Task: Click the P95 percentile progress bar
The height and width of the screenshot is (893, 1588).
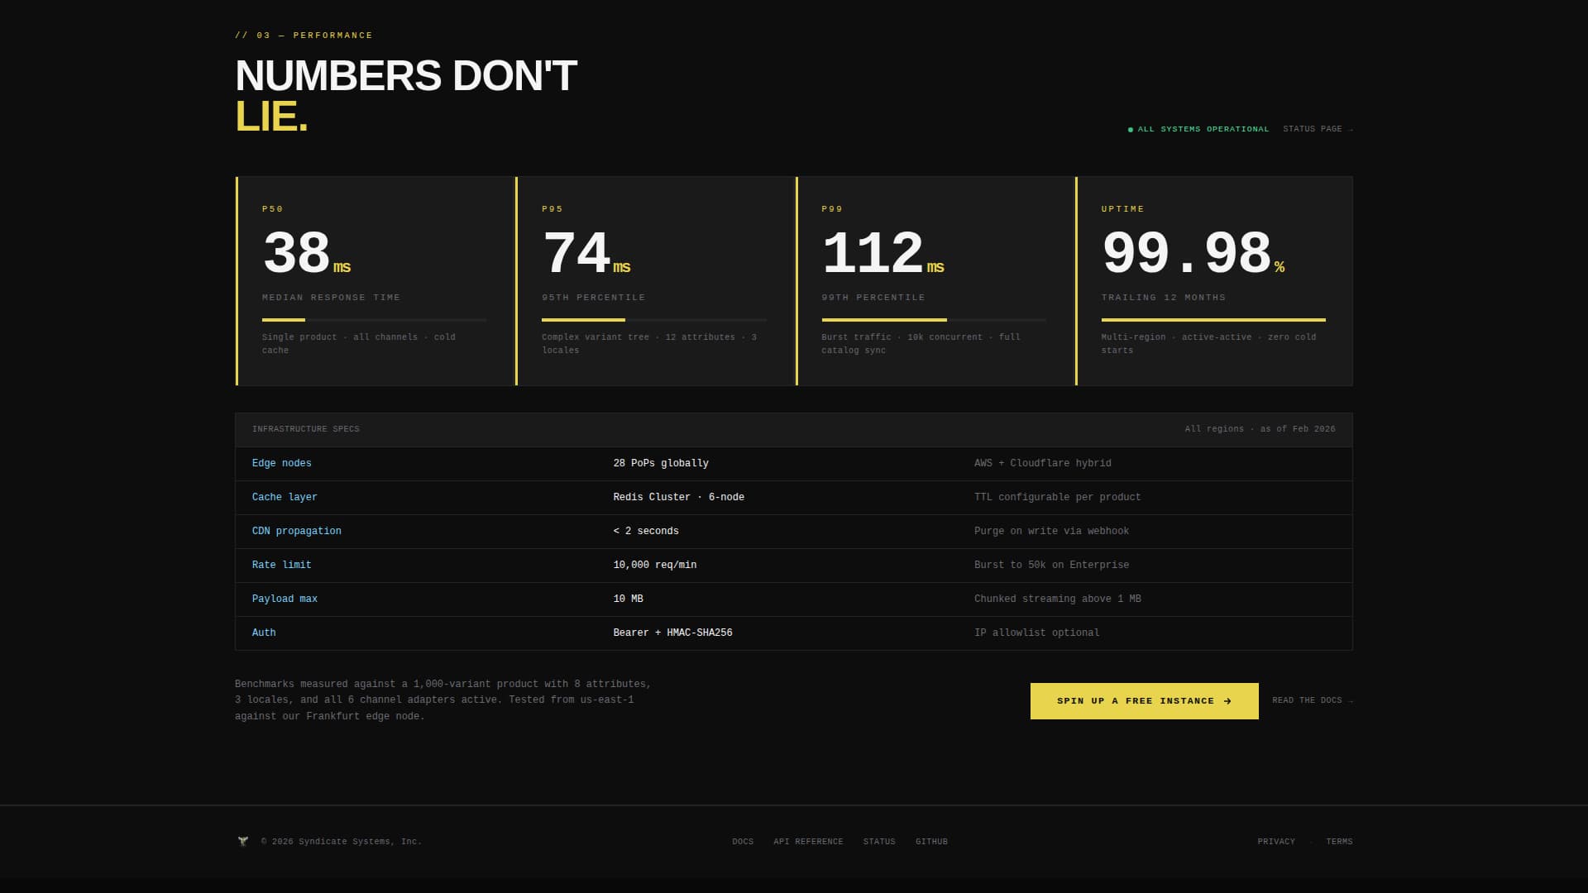Action: coord(653,320)
